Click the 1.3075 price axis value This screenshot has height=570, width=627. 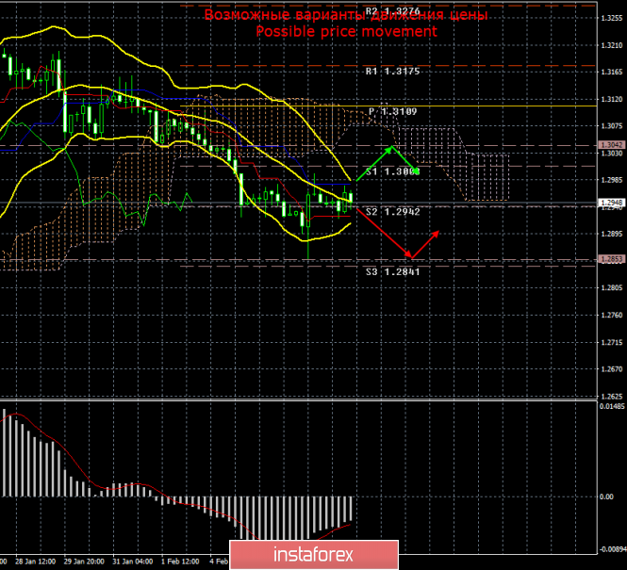pos(612,126)
